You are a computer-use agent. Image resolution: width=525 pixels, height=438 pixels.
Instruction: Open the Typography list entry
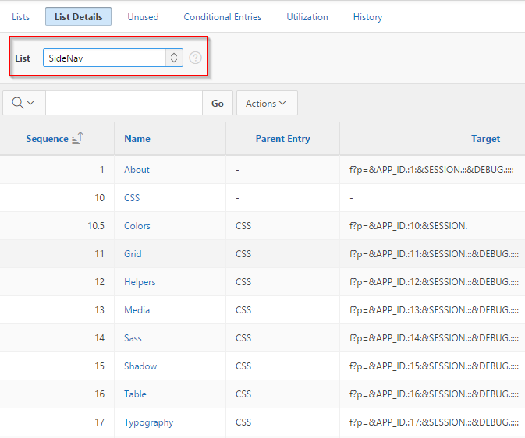click(x=149, y=422)
